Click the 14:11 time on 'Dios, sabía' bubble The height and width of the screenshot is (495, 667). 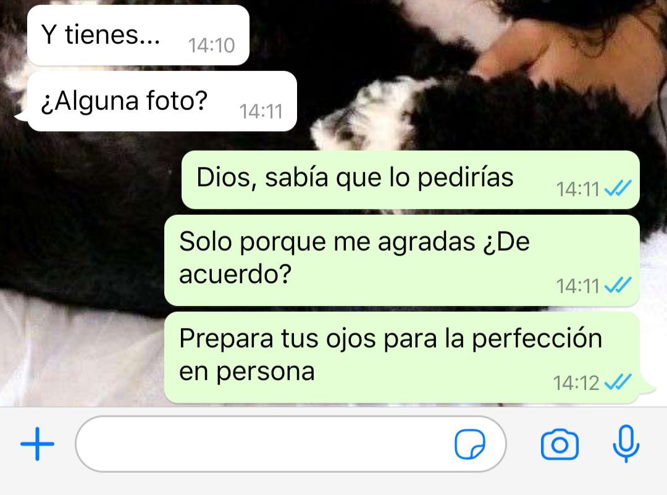coord(577,189)
